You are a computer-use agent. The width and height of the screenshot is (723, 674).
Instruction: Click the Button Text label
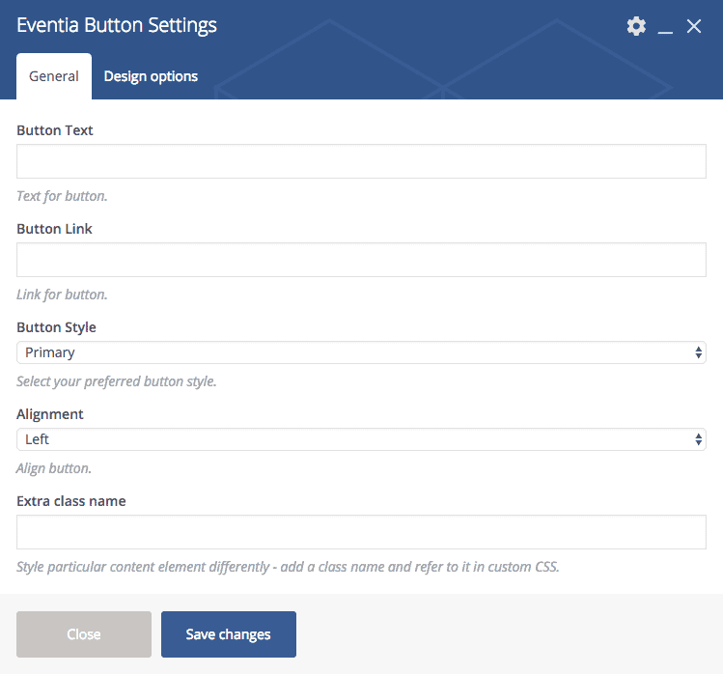point(55,130)
